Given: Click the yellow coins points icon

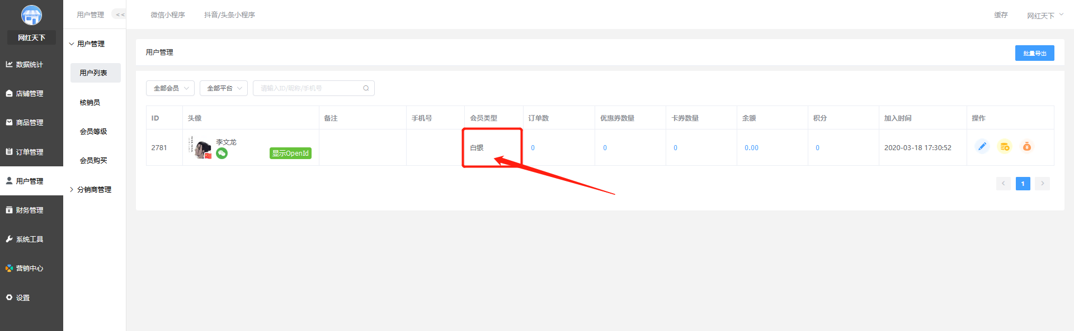Looking at the screenshot, I should coord(1005,146).
